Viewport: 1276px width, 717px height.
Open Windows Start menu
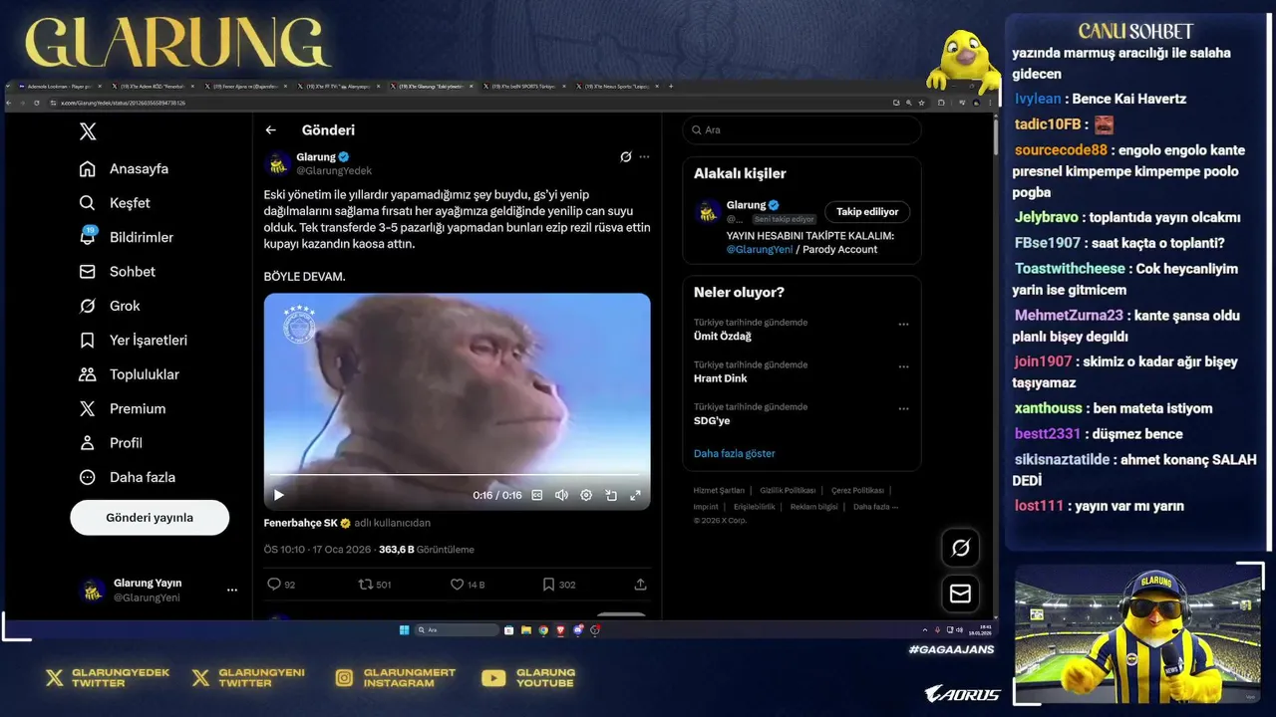click(x=404, y=630)
